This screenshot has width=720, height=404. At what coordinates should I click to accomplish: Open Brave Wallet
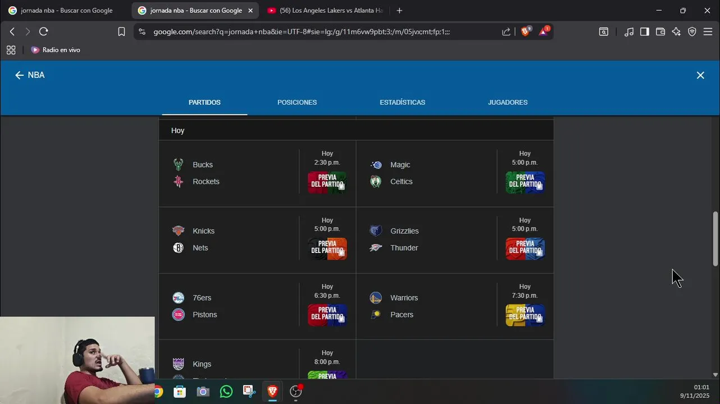click(660, 32)
